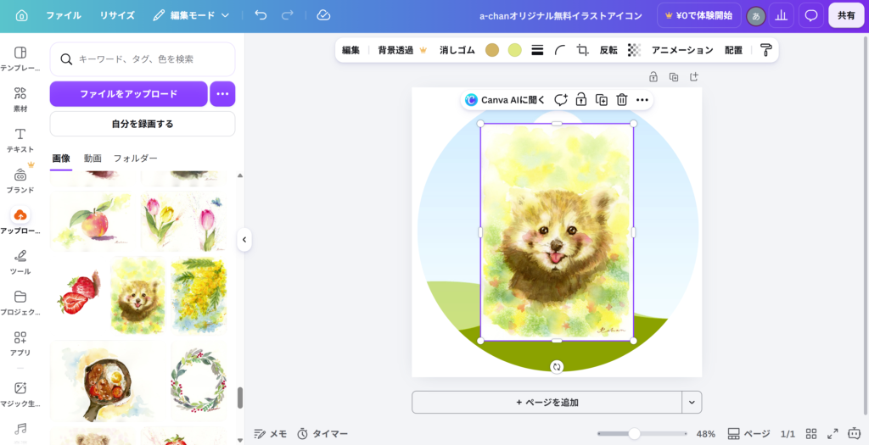The height and width of the screenshot is (445, 869).
Task: Click Canva AIに聞く button
Action: pos(505,100)
